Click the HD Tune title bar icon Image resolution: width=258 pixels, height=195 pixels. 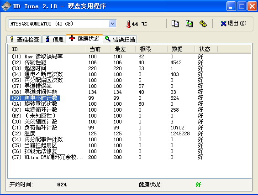[6, 6]
